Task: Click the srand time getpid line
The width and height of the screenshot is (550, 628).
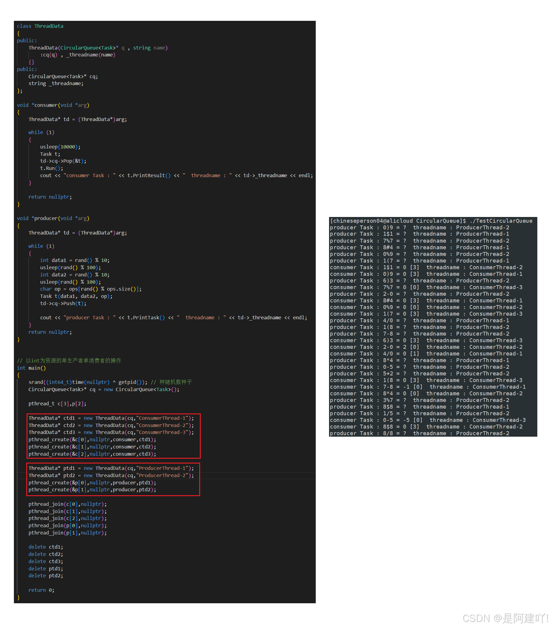Action: [x=110, y=382]
